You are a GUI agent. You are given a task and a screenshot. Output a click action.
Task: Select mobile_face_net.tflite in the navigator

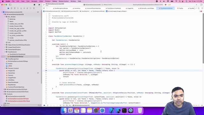coord(16,24)
